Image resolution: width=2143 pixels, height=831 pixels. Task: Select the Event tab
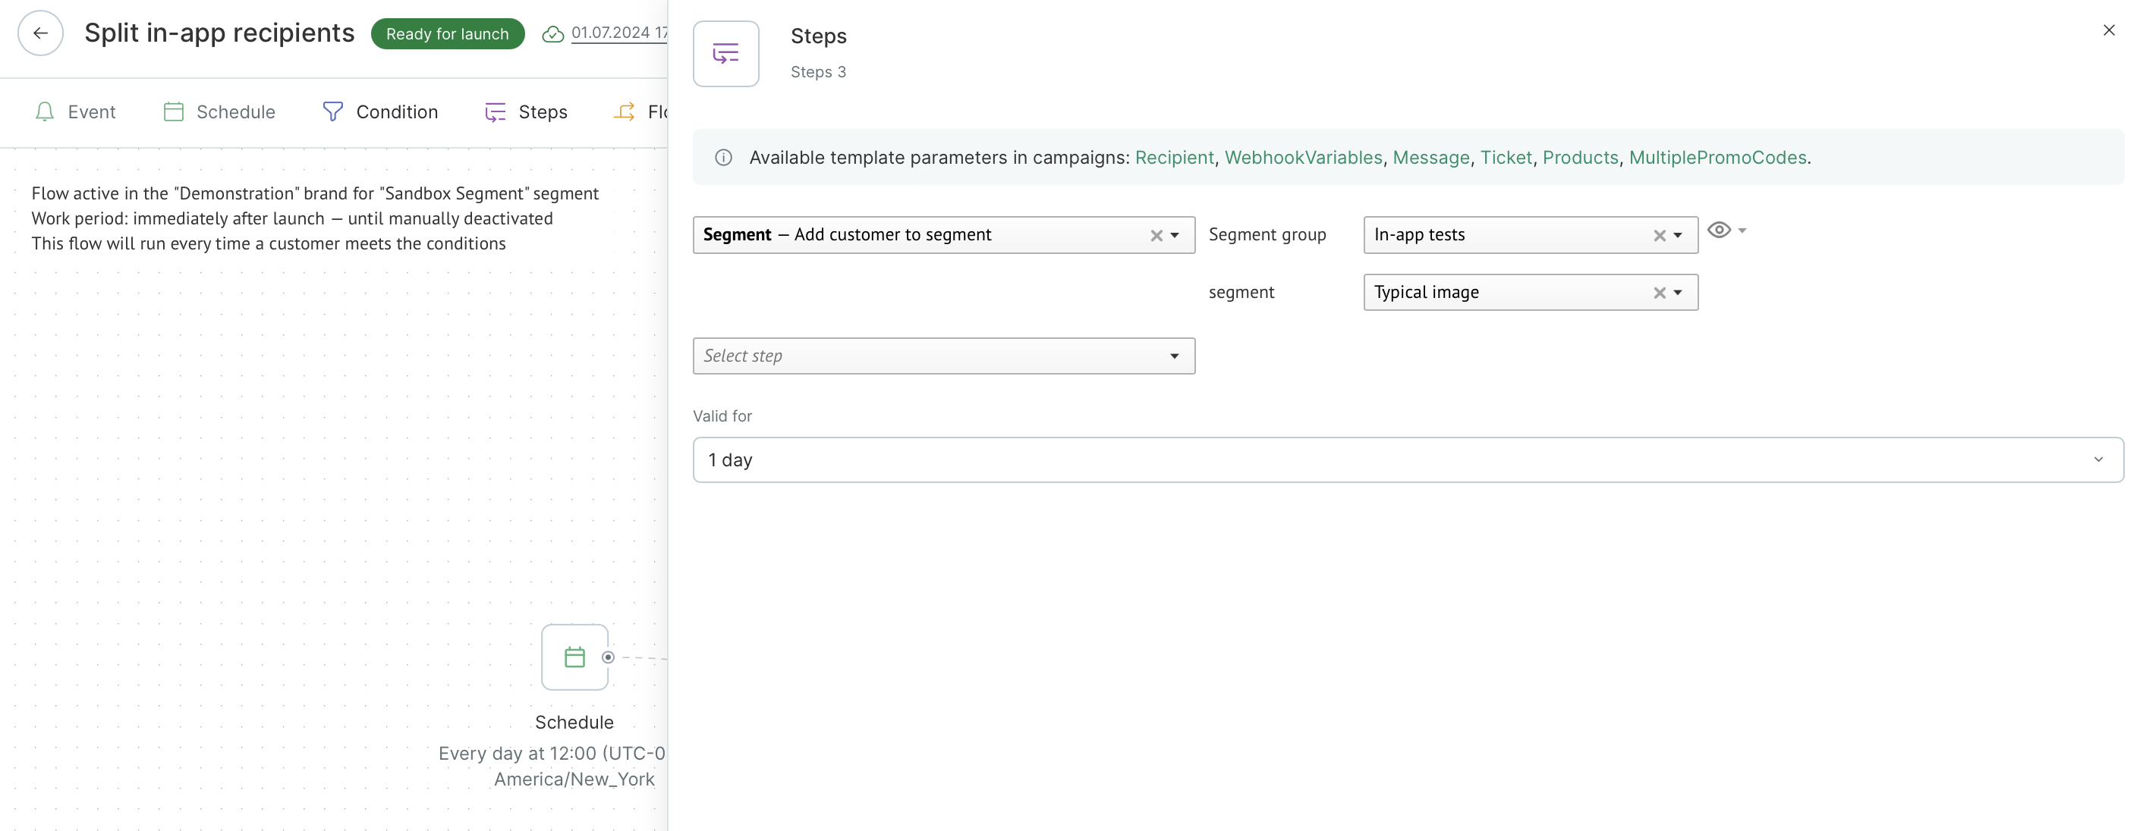76,112
